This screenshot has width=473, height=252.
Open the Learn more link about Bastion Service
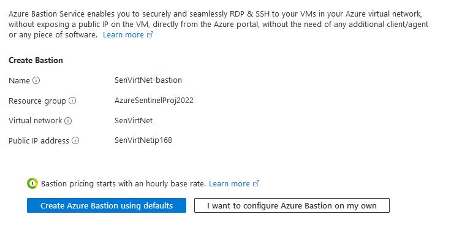[123, 35]
